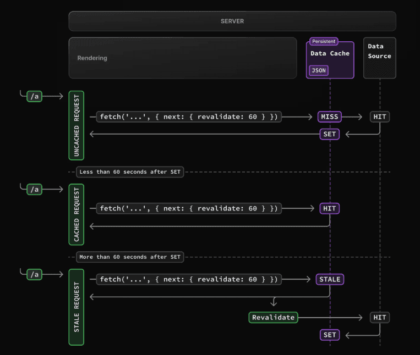The image size is (420, 355).
Task: Click the purple MISS badge
Action: pyautogui.click(x=330, y=117)
